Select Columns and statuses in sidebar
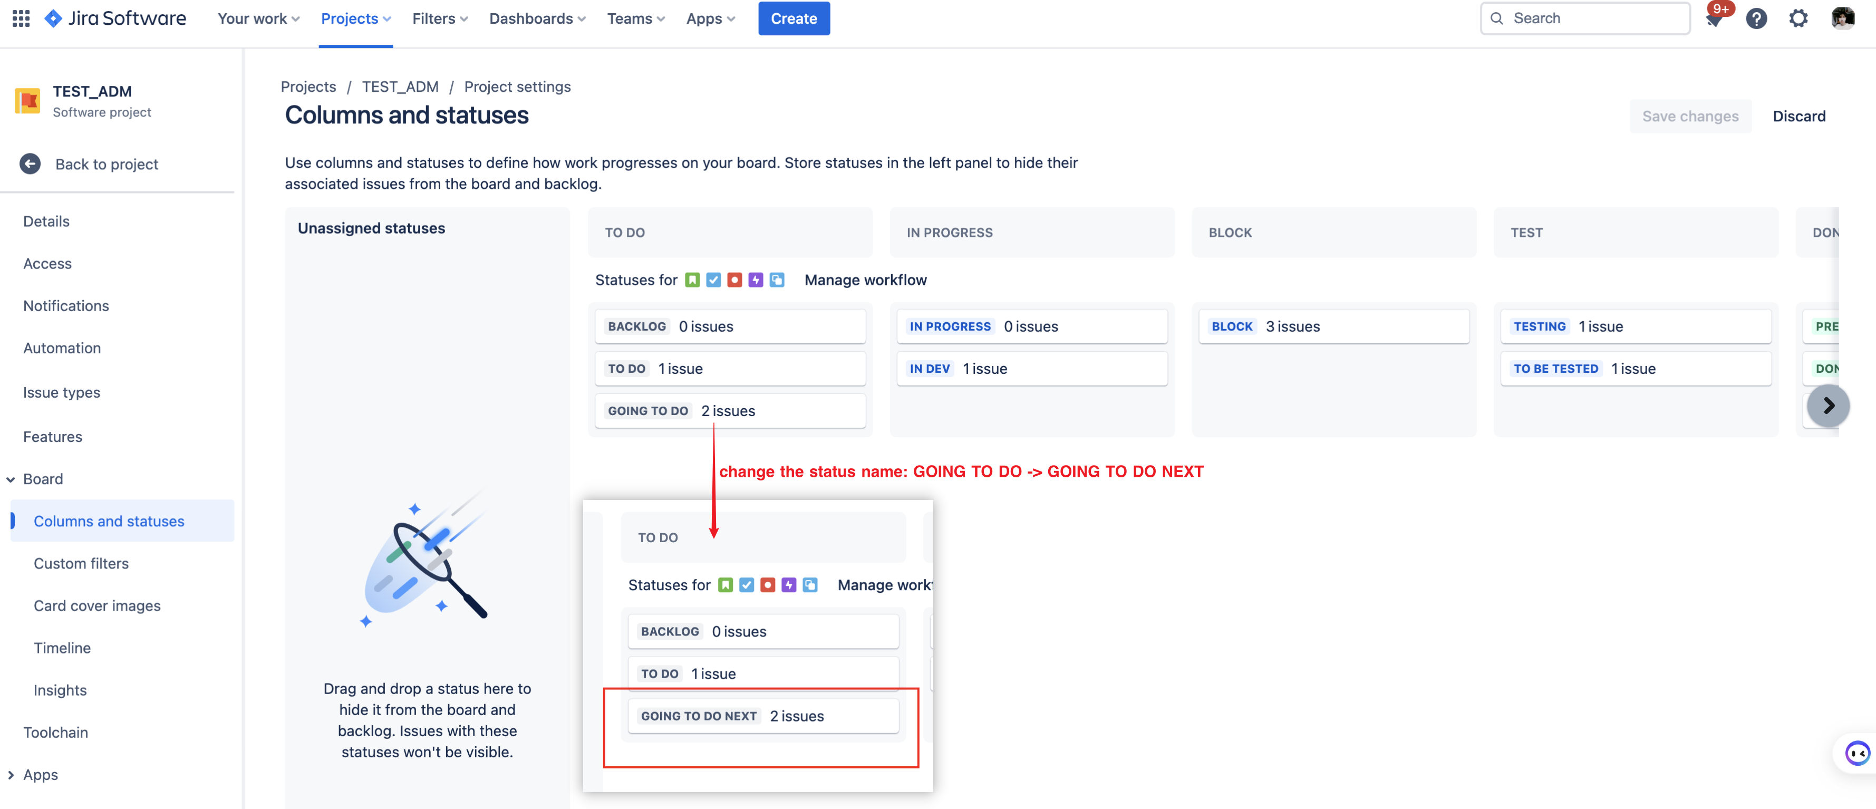1876x809 pixels. (x=122, y=522)
